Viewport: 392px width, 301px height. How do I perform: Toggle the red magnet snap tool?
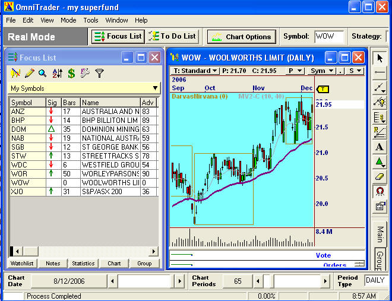[380, 192]
